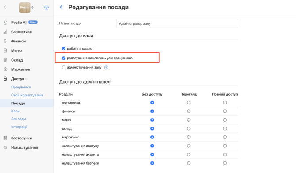Click the Доступ lock icon

(x=5, y=79)
